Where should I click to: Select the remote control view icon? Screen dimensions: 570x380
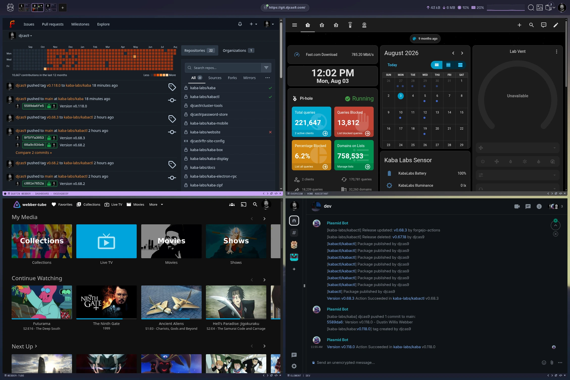[350, 25]
